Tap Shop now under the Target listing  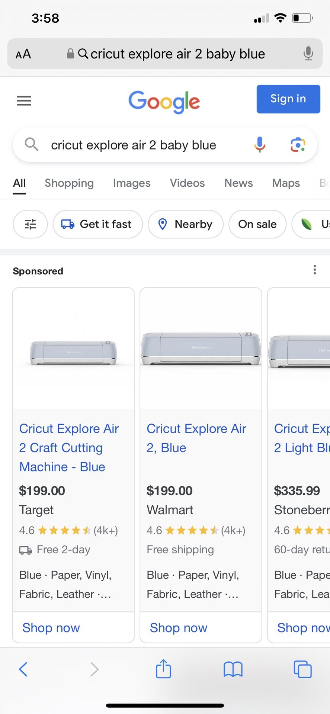51,627
